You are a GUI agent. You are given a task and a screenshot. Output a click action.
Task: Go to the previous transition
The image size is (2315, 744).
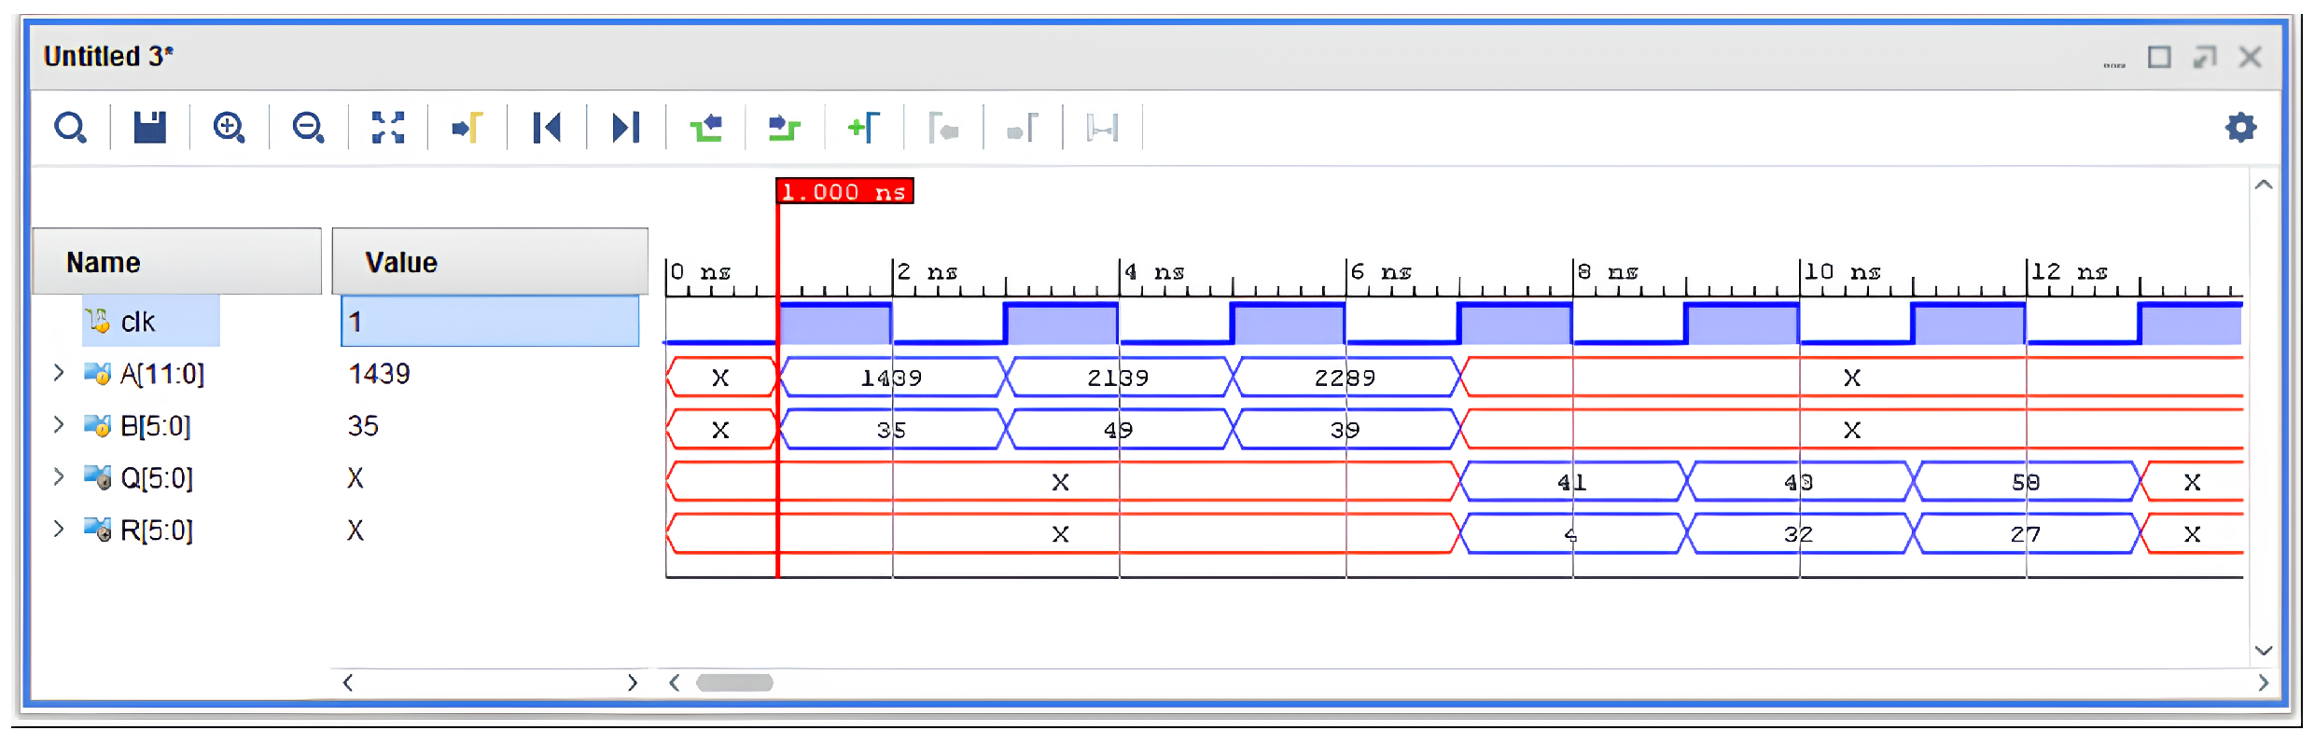click(706, 128)
